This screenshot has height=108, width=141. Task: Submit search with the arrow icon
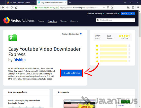tap(133, 20)
